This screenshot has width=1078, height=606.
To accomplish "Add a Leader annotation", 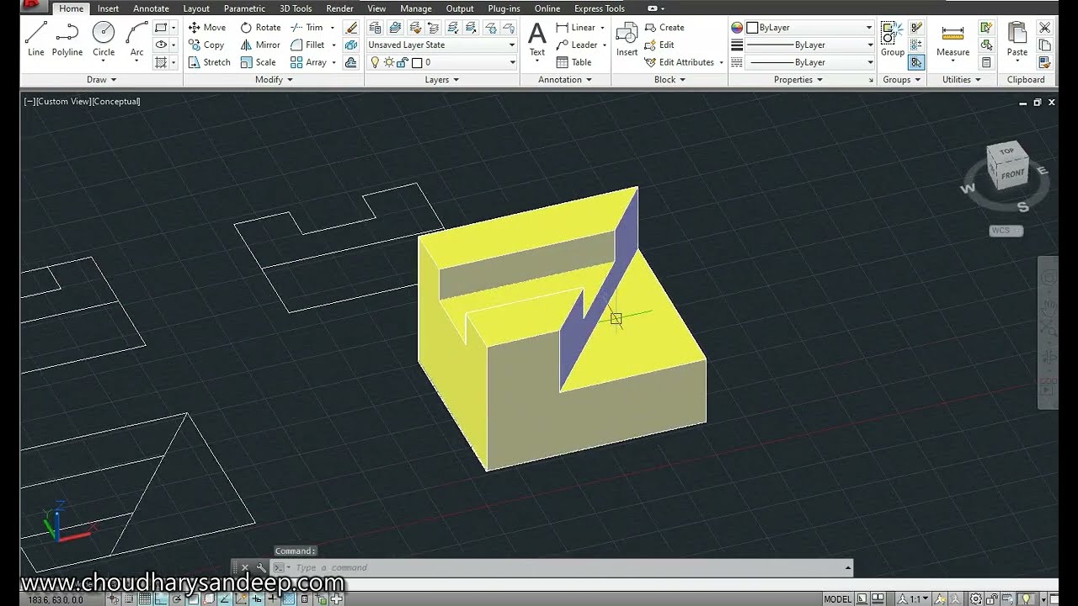I will pos(577,45).
